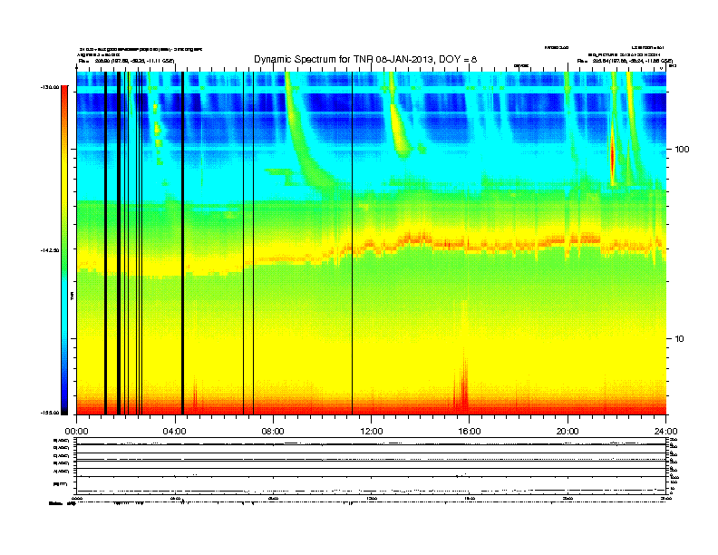
Task: Click the vertical rainbow color scale bar
Action: (x=64, y=250)
